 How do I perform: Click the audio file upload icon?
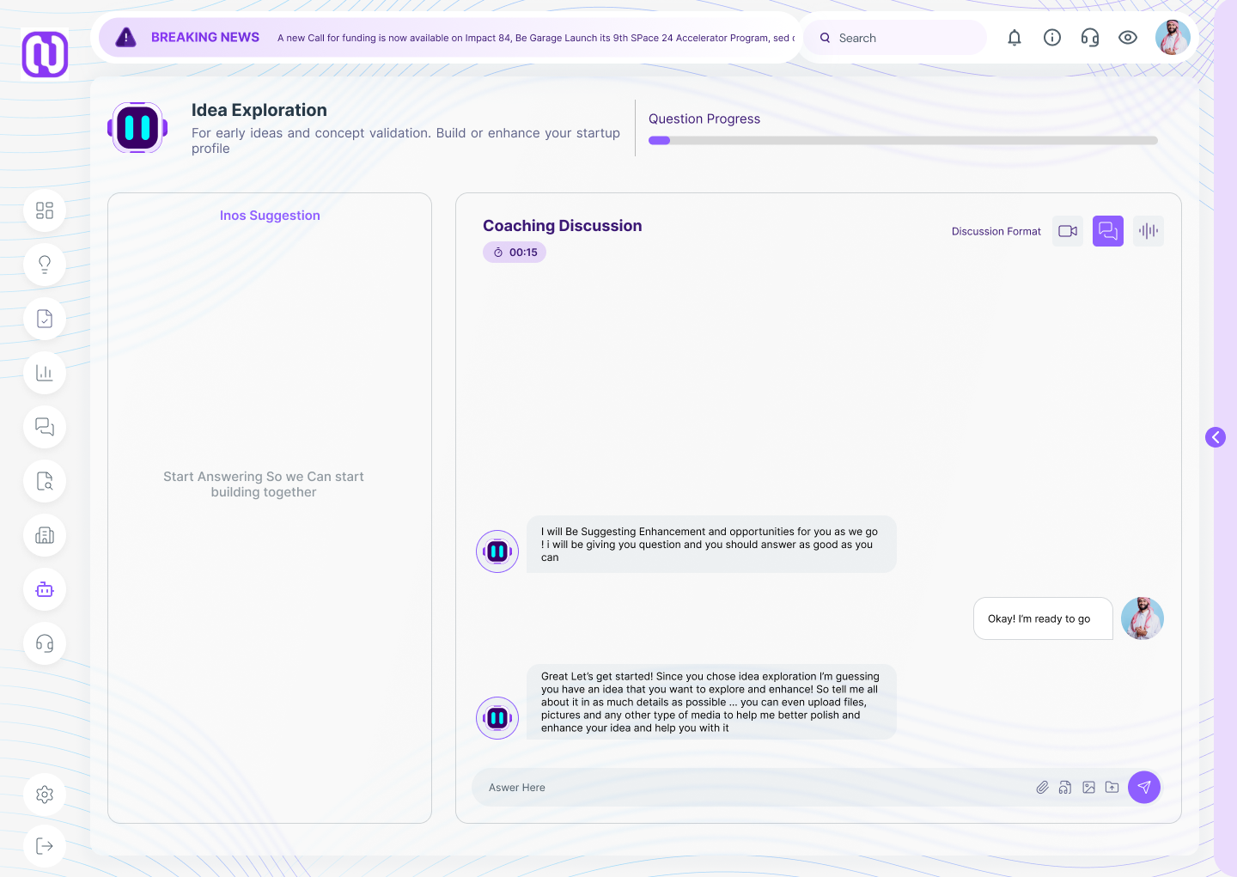(1065, 788)
